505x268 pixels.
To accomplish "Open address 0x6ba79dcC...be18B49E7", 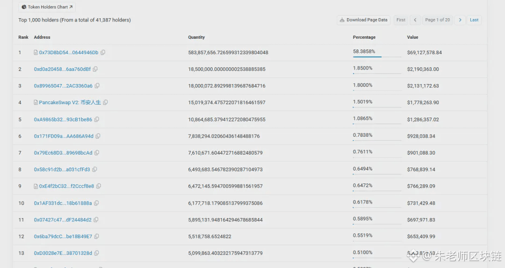I will (63, 236).
